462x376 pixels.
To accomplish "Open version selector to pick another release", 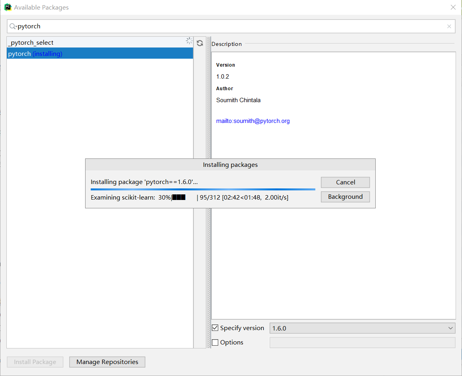I will click(x=451, y=328).
